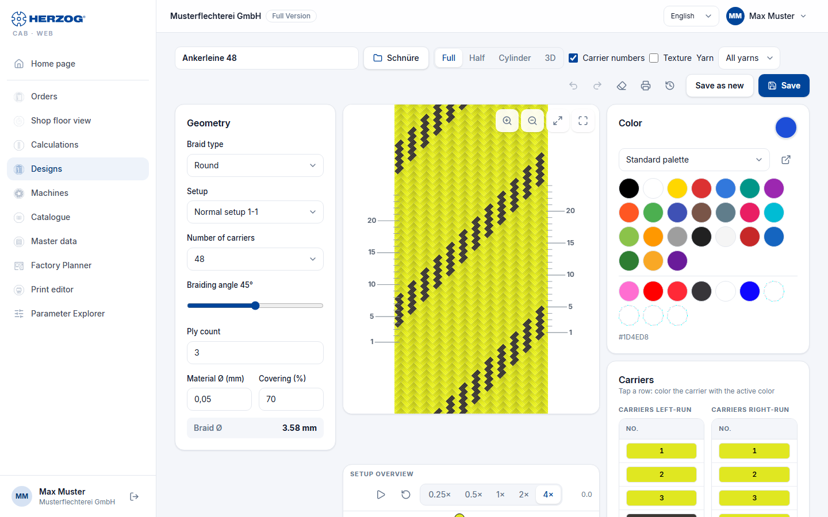Viewport: 828px width, 517px height.
Task: Zoom in on the braid preview
Action: click(x=507, y=121)
